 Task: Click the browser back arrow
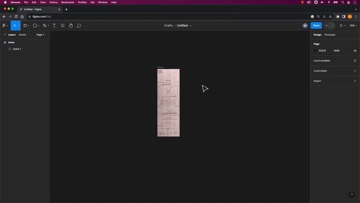4,16
